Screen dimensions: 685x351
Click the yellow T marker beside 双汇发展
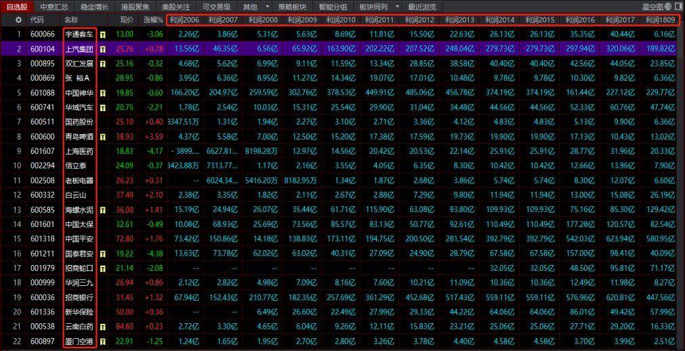(x=103, y=64)
